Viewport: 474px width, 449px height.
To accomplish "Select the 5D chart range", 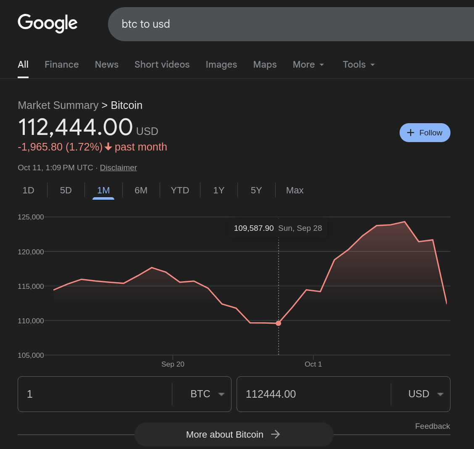I will [66, 190].
